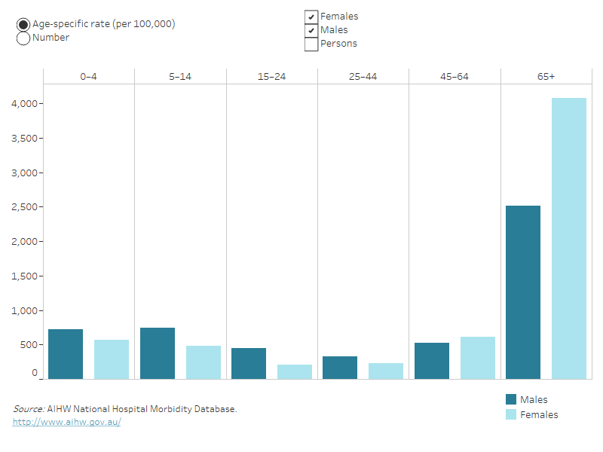Screen dimensions: 603x452
Task: Select Age-specific rate radio button
Action: tap(23, 24)
